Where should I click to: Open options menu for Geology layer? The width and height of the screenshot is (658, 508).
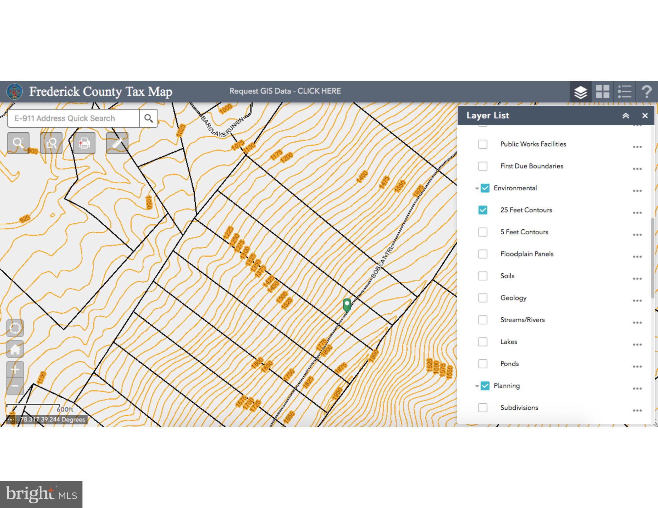click(x=637, y=300)
